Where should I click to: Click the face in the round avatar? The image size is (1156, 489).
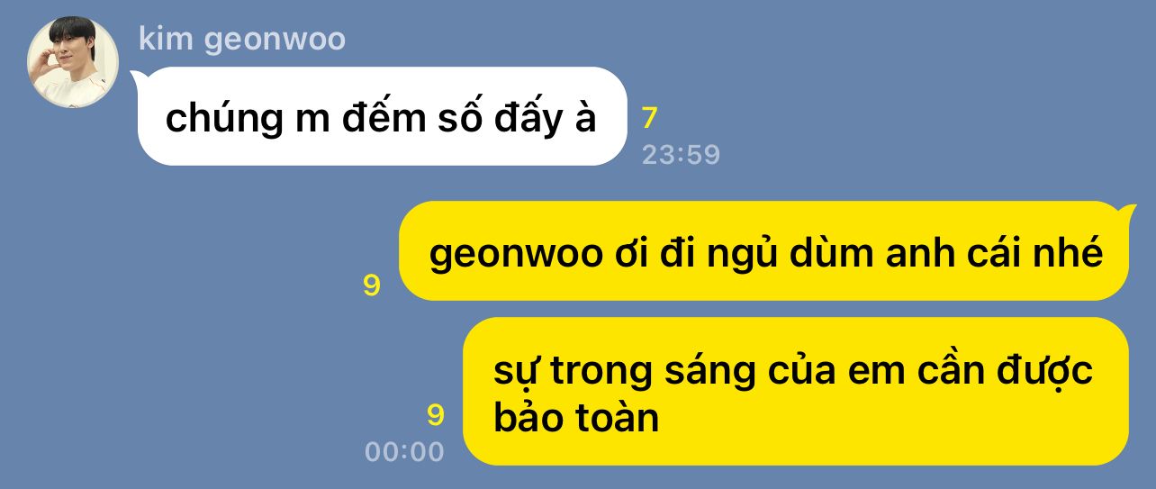click(65, 50)
